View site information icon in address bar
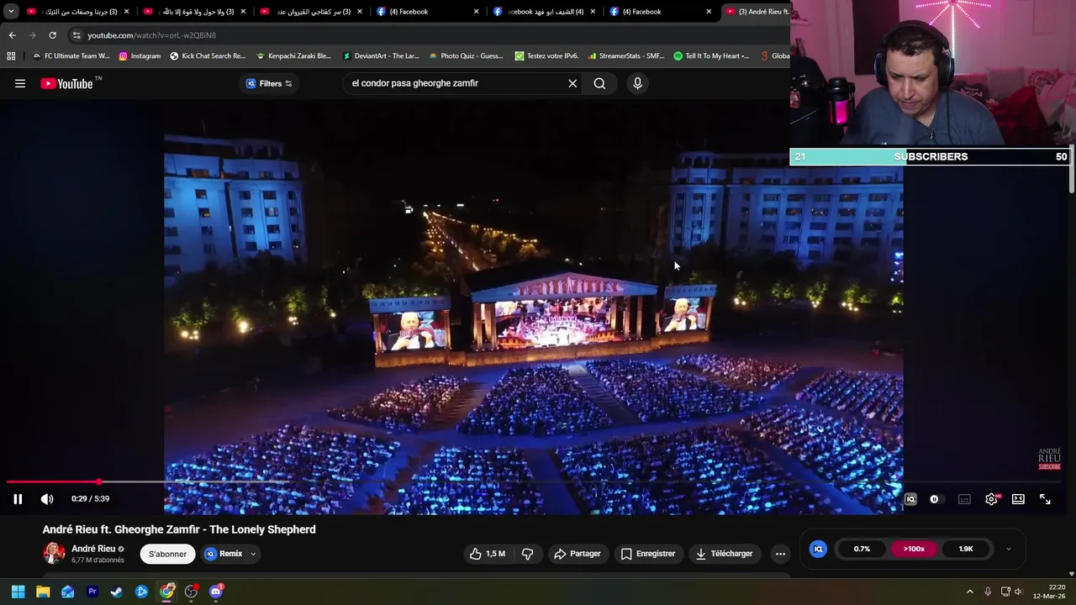This screenshot has width=1076, height=605. click(76, 35)
